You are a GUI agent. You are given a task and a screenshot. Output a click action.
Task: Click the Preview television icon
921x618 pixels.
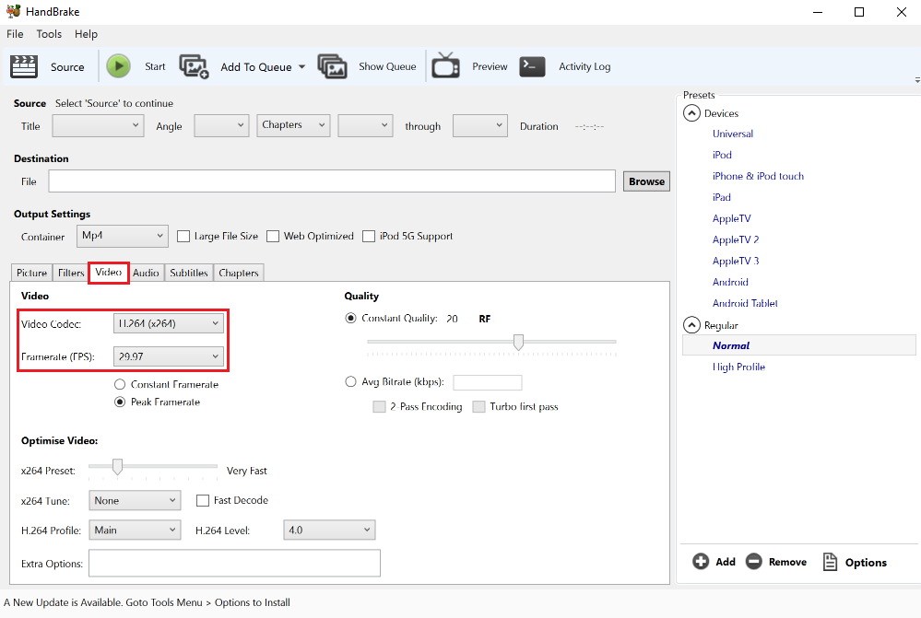[446, 65]
